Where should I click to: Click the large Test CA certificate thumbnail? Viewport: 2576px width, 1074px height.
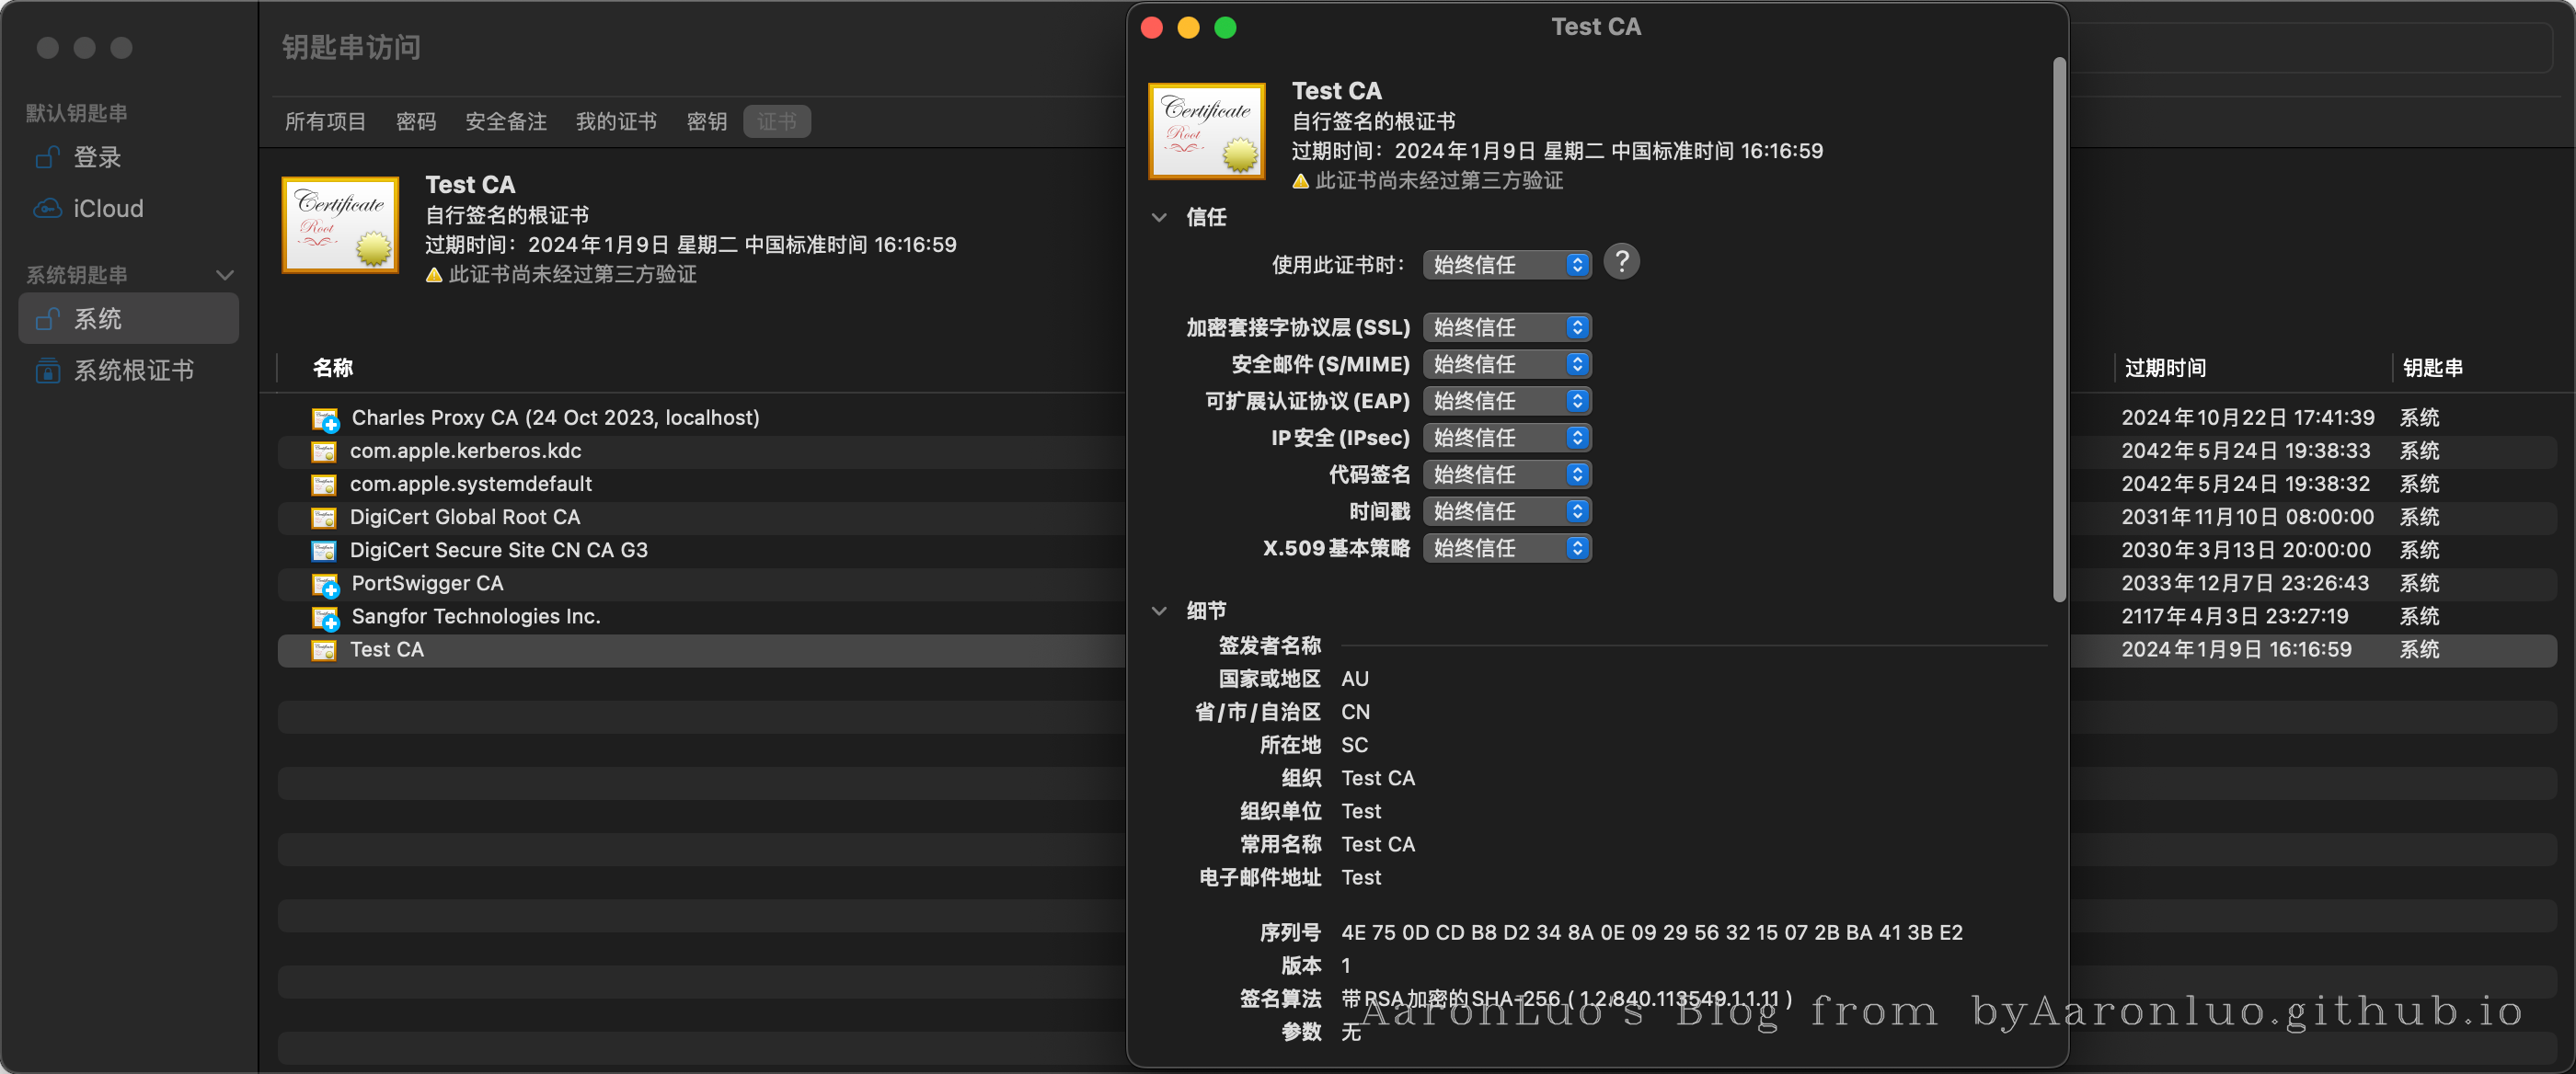(1206, 131)
